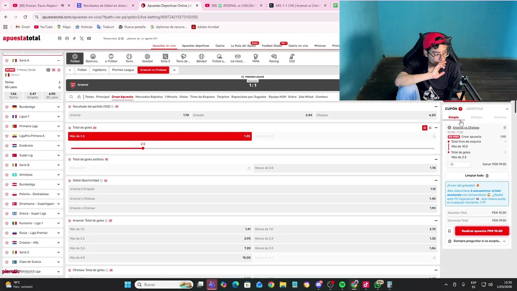Expand the Eredivisie league list
Screen dimensions: 517x291
[x=59, y=145]
